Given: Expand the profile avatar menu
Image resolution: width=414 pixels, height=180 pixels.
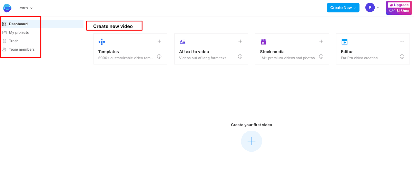Looking at the screenshot, I should (372, 8).
